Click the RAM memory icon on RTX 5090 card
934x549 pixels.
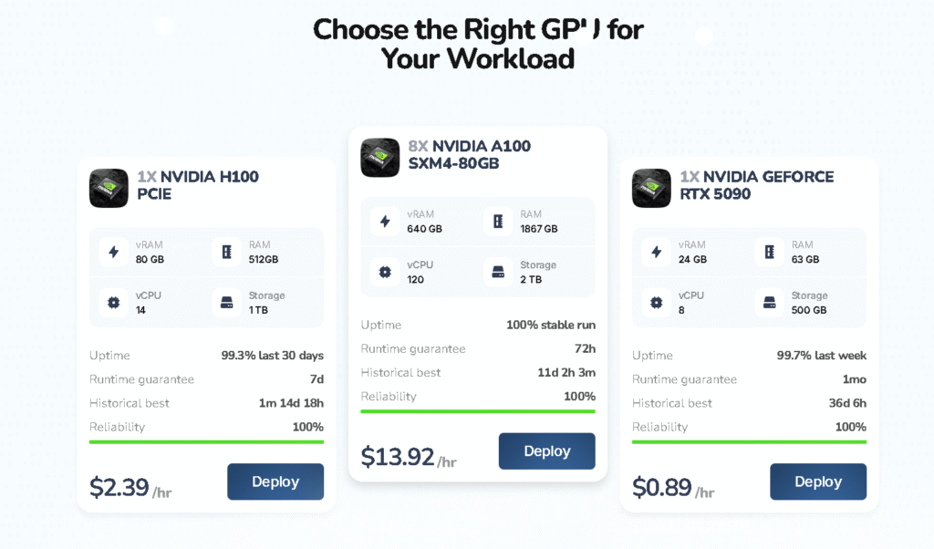click(x=770, y=252)
